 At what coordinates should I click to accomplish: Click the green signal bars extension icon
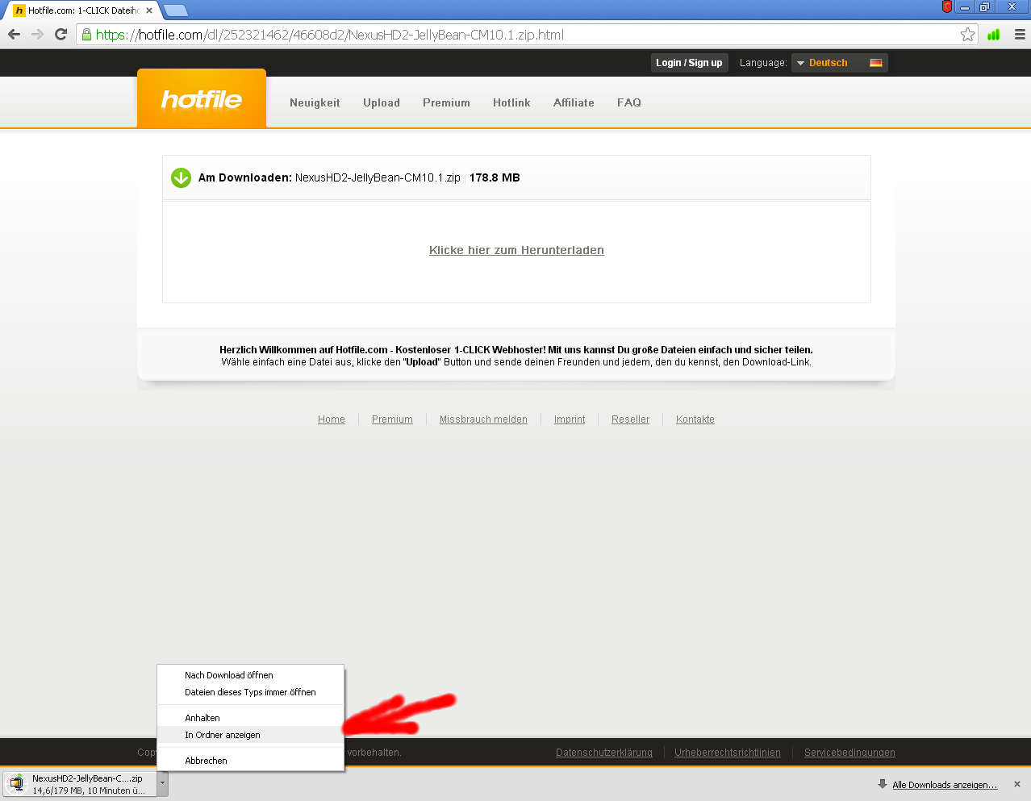pos(994,35)
